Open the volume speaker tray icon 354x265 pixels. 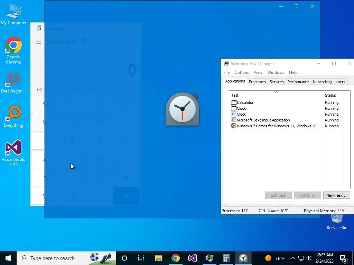click(309, 258)
